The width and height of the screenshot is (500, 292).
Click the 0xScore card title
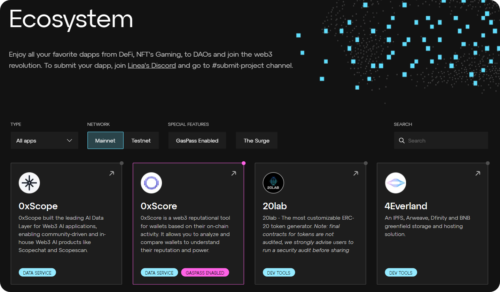(x=159, y=206)
